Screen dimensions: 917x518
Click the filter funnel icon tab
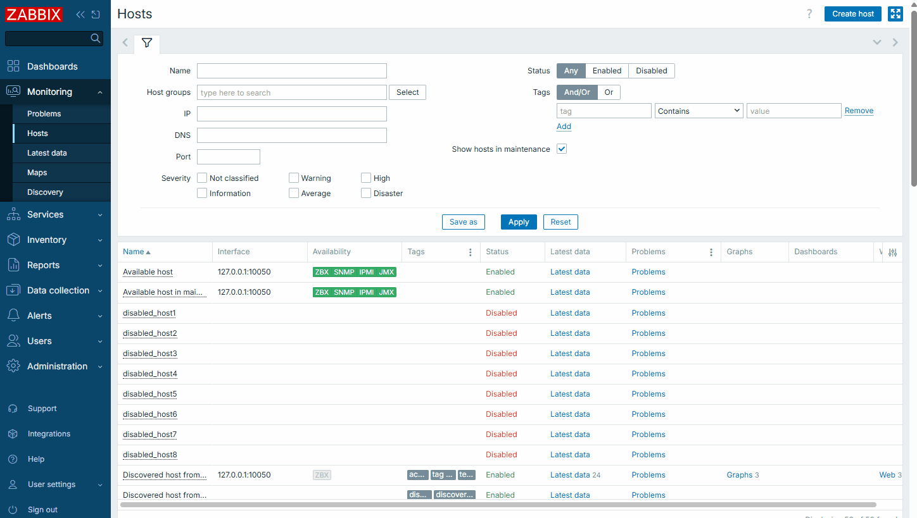[147, 43]
